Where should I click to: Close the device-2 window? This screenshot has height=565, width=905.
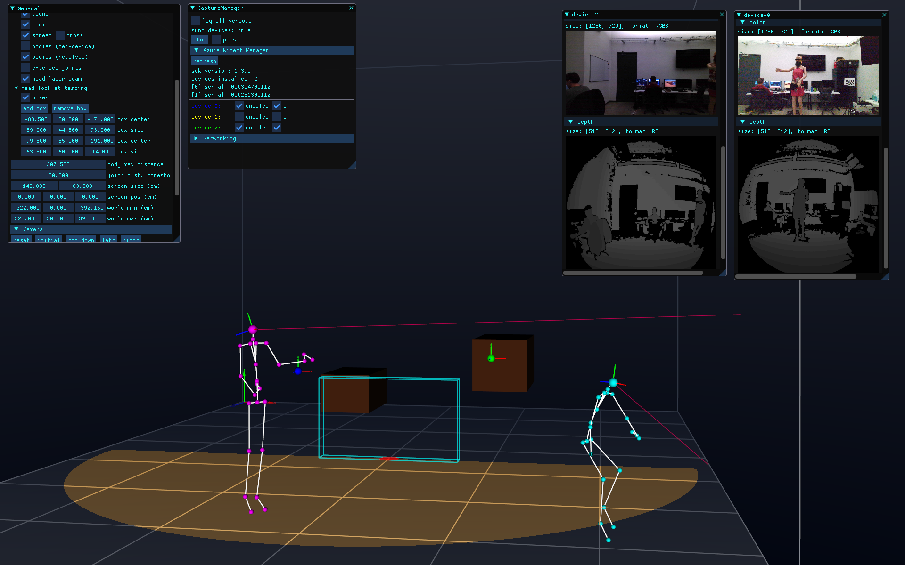coord(722,15)
